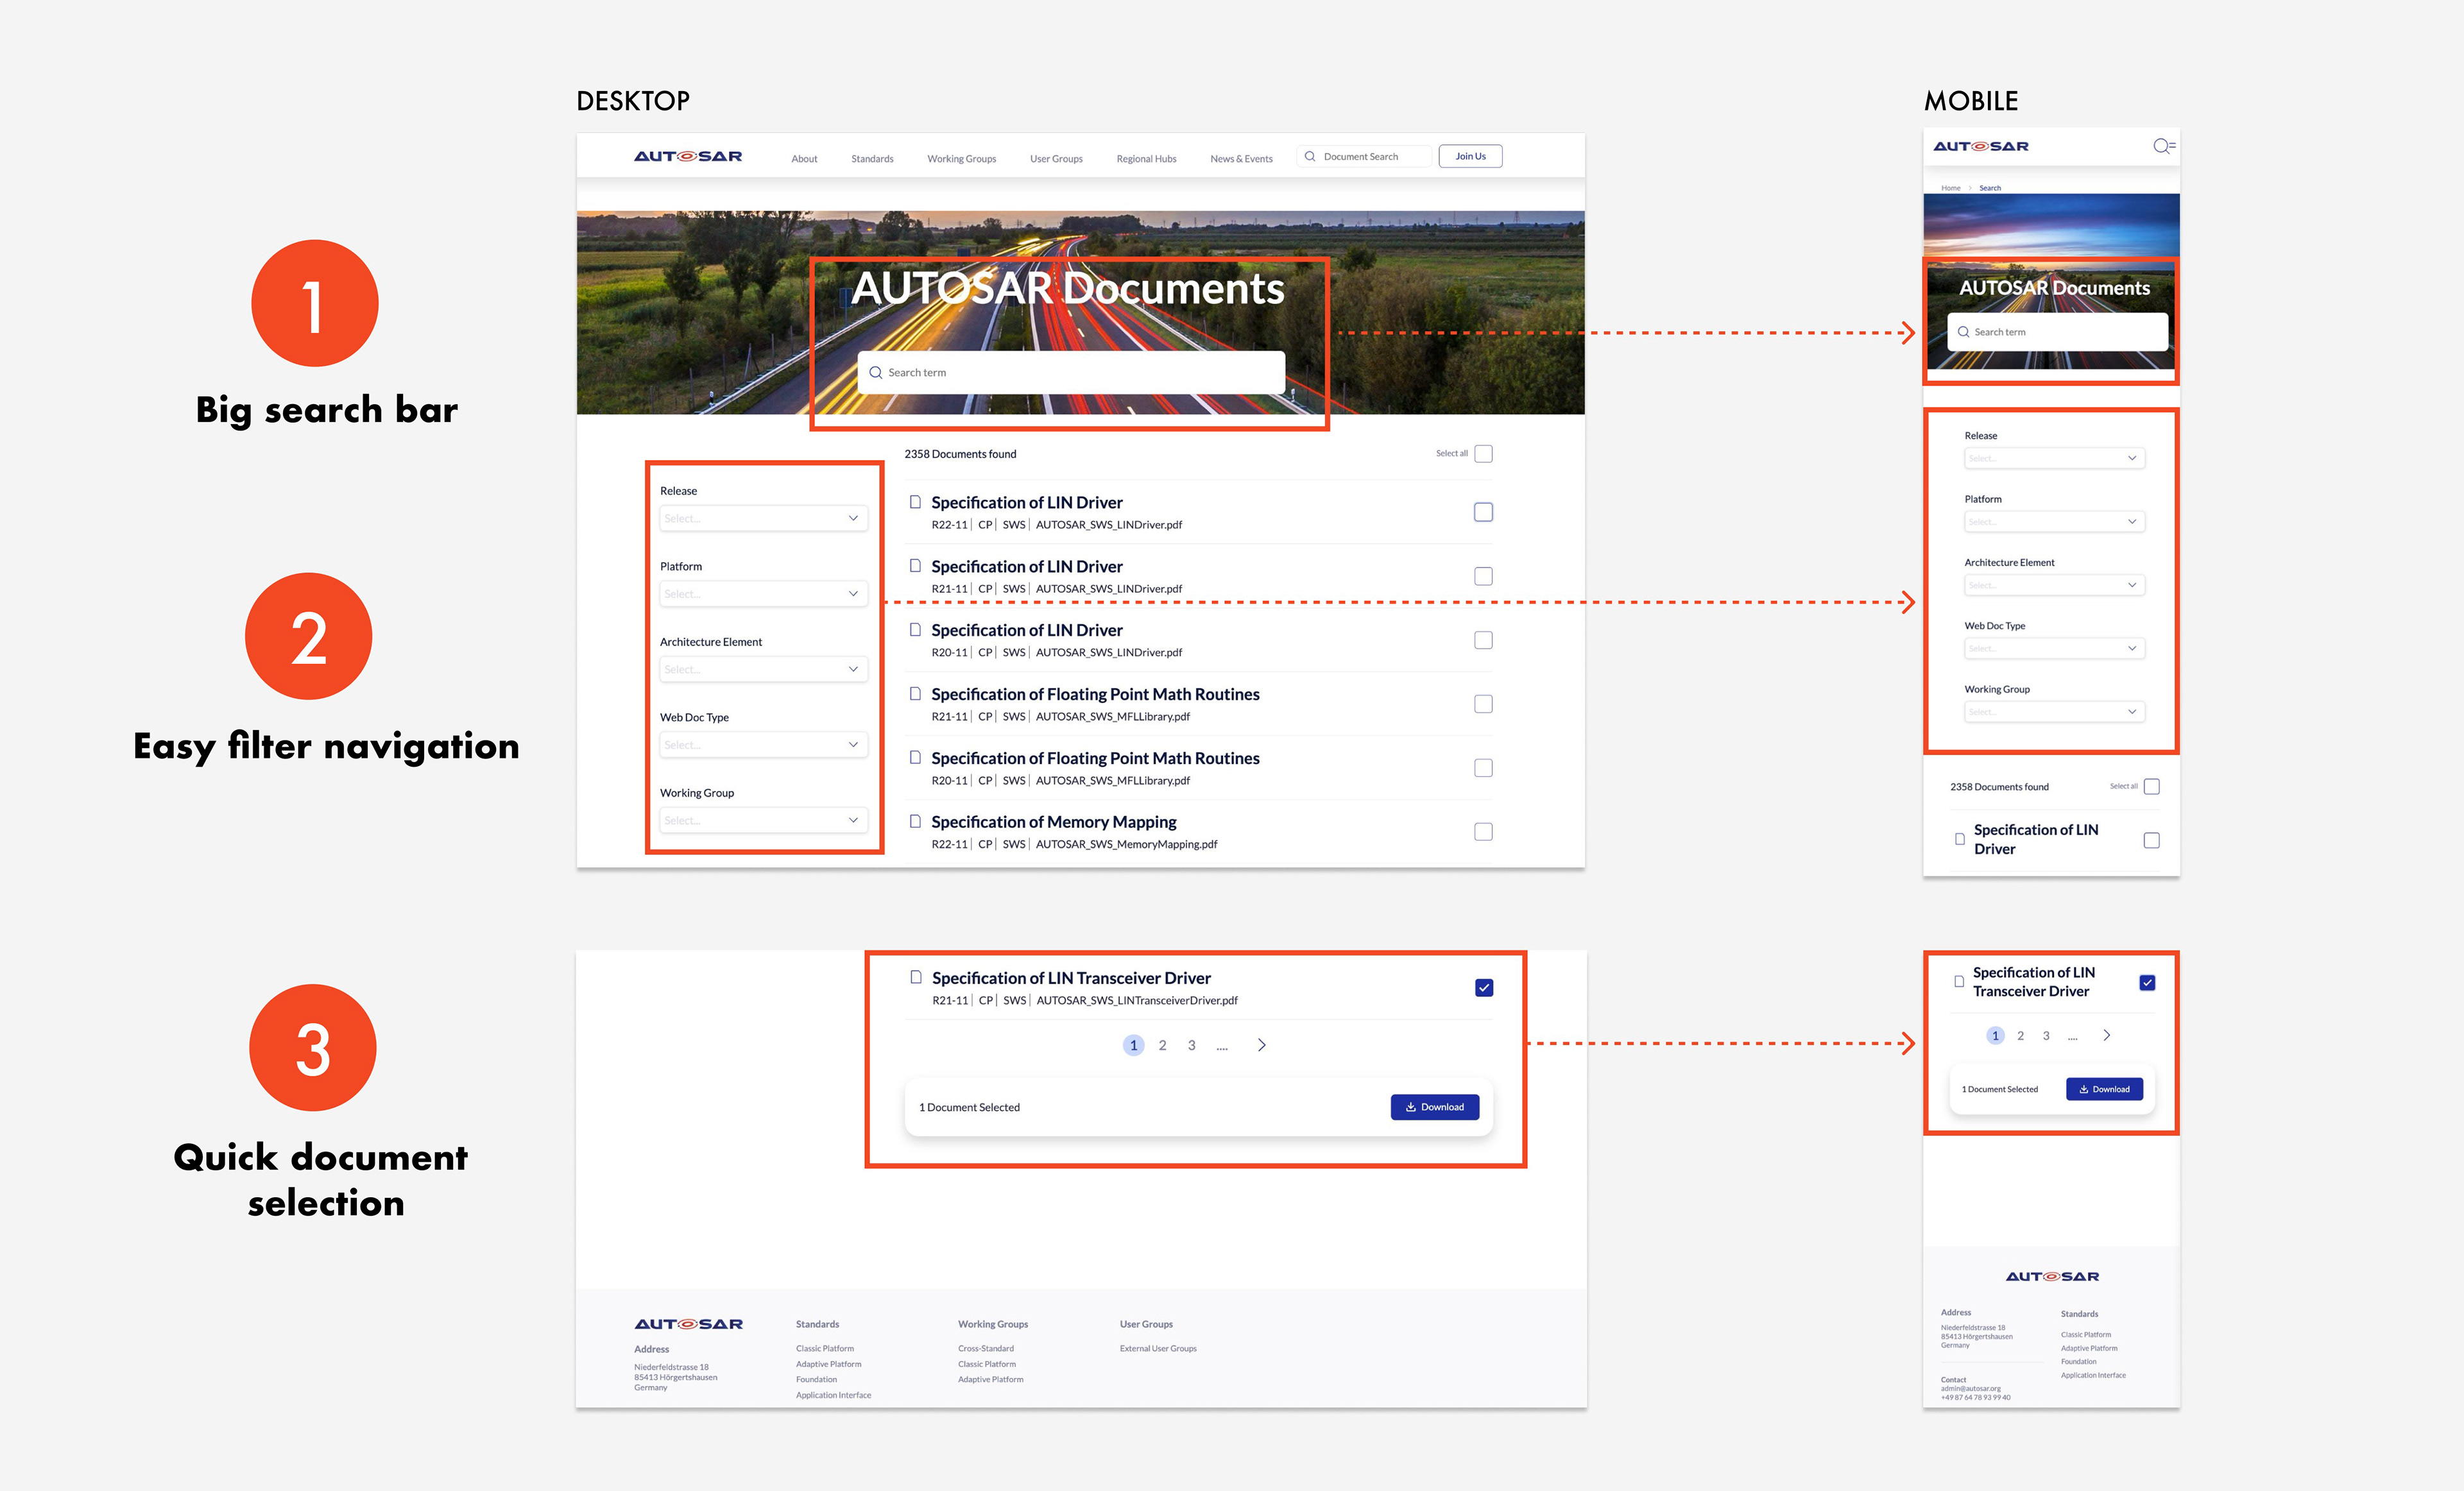Open the About menu item
This screenshot has height=1491, width=2464.
coord(804,159)
